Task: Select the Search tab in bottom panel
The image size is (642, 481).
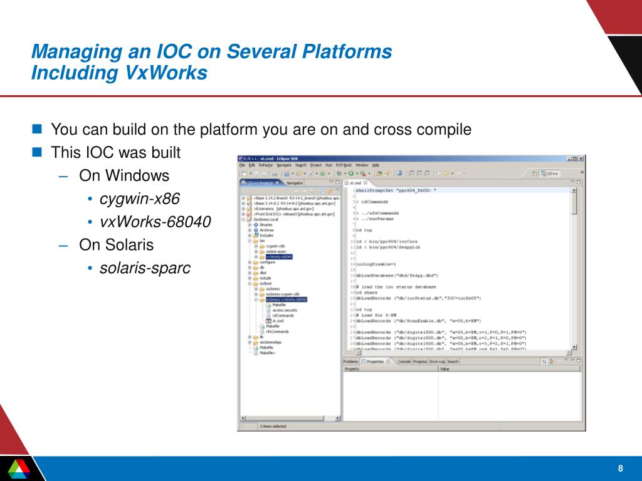Action: (453, 361)
